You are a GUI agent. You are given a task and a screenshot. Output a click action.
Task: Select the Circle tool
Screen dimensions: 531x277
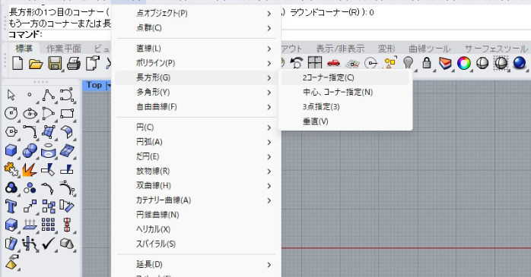tap(11, 113)
